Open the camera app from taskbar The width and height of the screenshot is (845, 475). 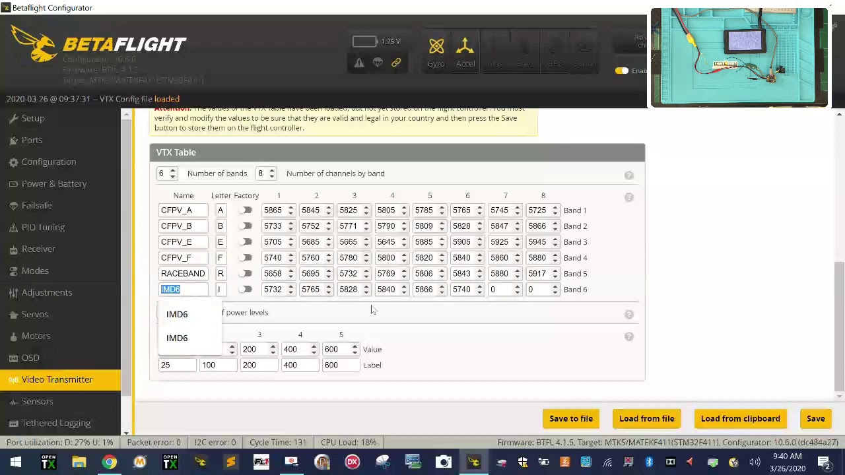point(444,462)
